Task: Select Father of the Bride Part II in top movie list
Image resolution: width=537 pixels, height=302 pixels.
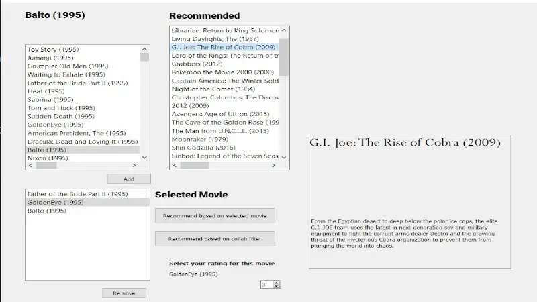Action: point(83,83)
